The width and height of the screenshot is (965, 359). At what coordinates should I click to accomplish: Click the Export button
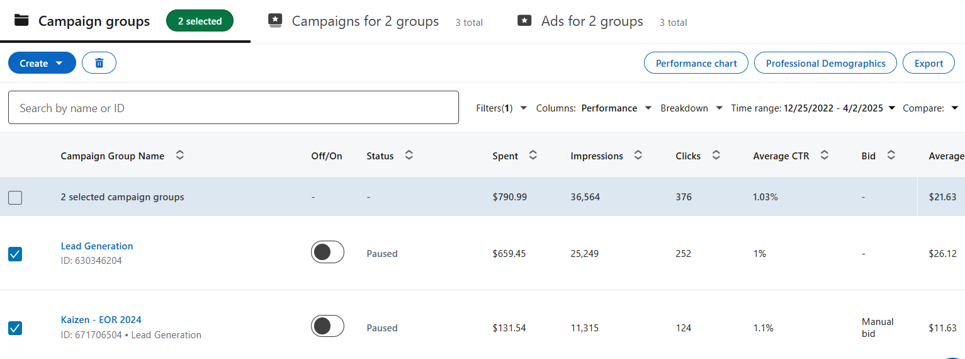pos(928,63)
